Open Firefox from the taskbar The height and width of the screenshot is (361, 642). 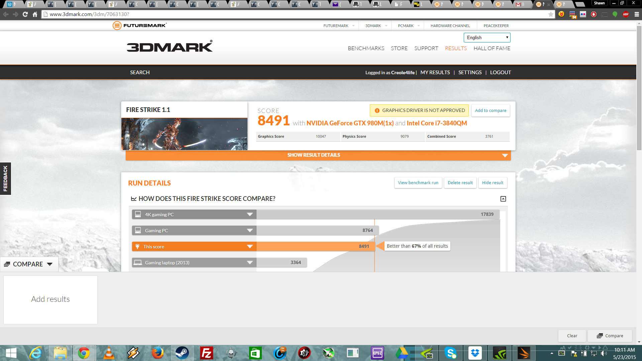point(157,353)
